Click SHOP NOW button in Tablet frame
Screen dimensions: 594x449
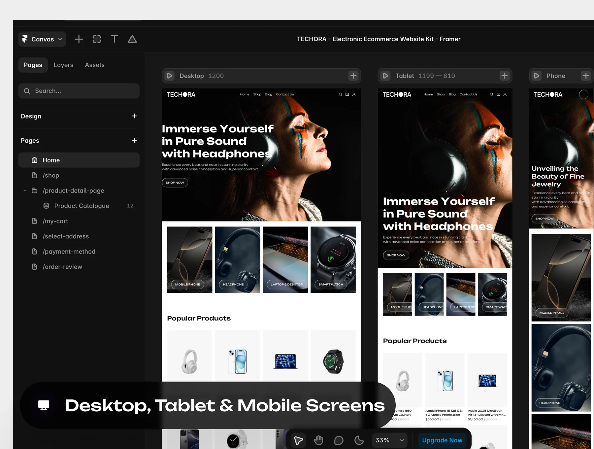click(x=396, y=255)
